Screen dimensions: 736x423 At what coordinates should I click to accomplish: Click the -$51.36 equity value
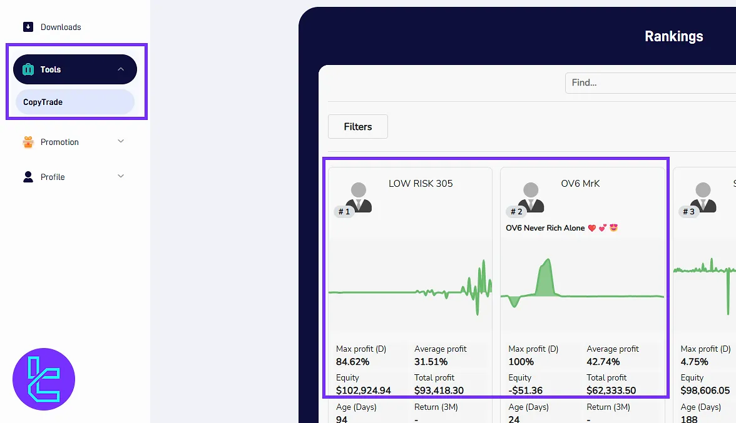click(x=525, y=391)
